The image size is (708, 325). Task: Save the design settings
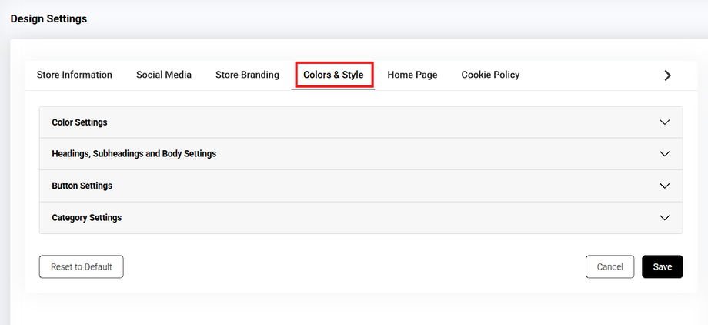662,266
